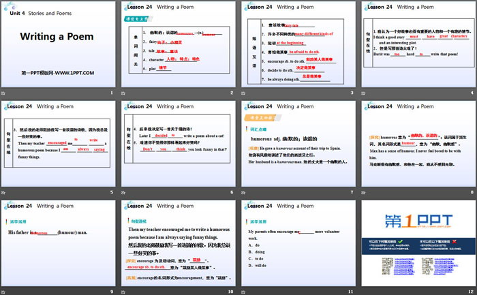
Task: Select the "Writing a Poem" title slide
Action: click(x=58, y=44)
